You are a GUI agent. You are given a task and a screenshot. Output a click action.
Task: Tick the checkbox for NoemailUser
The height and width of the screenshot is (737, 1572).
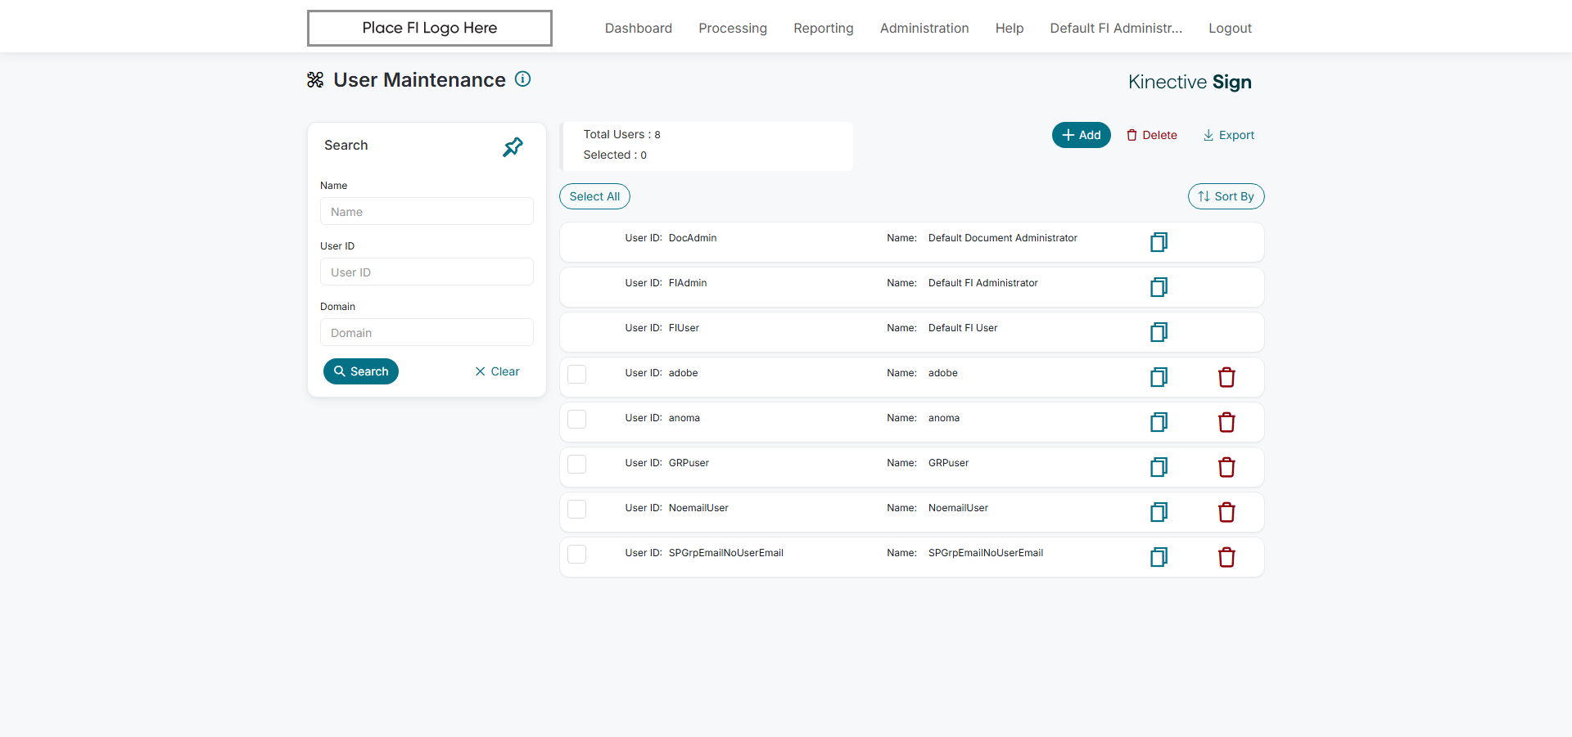577,509
